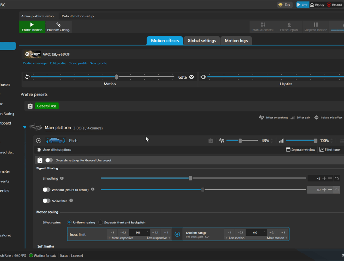
Task: Click Input limit +0.1 button
Action: (x=155, y=232)
